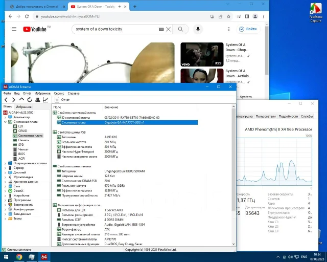Image resolution: width=327 pixels, height=262 pixels.
Task: Go up one level in AIDA64
Action: (21, 100)
